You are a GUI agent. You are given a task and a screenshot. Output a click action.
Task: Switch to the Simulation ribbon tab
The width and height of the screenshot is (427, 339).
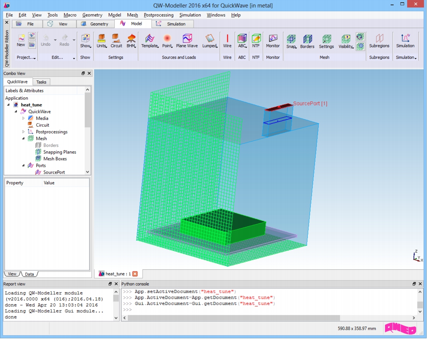point(172,24)
